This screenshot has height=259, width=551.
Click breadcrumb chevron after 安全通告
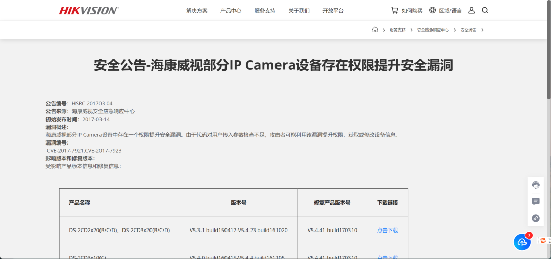pos(483,30)
